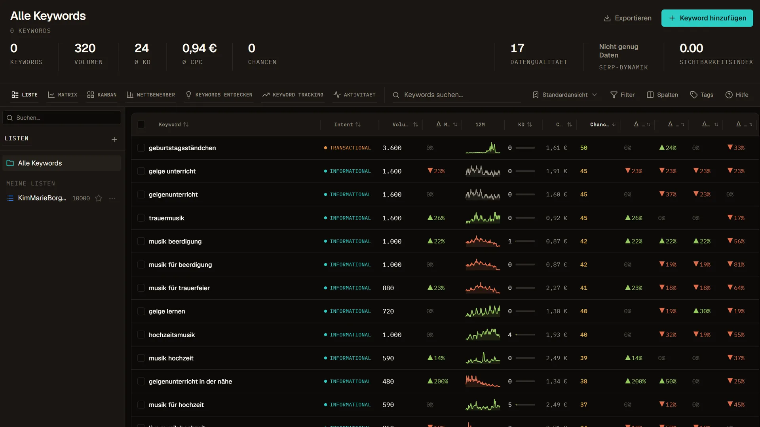Check the hochzeitsmusik row checkbox
Screen dimensions: 760x427
tap(141, 335)
